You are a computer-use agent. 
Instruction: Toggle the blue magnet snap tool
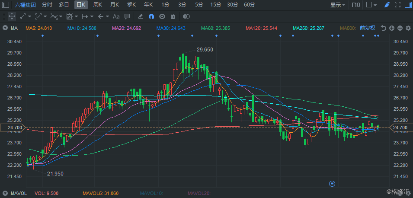click(151, 16)
